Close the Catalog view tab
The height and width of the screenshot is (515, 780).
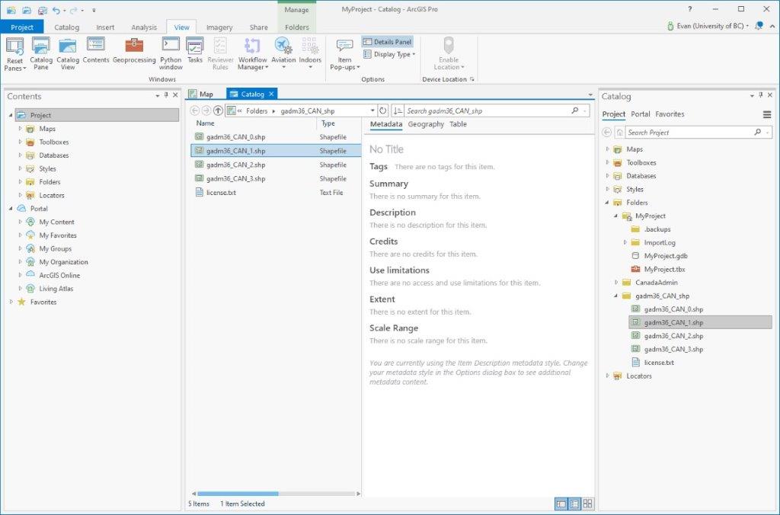(x=271, y=94)
